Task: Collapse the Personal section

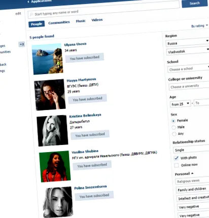Action: click(184, 174)
